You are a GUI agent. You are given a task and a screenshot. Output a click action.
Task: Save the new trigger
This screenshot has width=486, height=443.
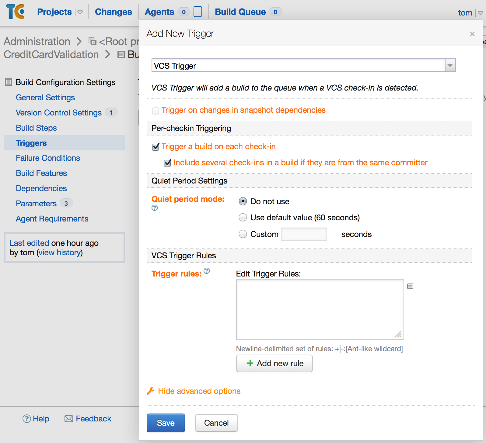[166, 423]
